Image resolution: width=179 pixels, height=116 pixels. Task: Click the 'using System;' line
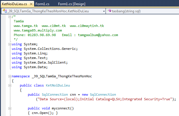tap(25, 44)
